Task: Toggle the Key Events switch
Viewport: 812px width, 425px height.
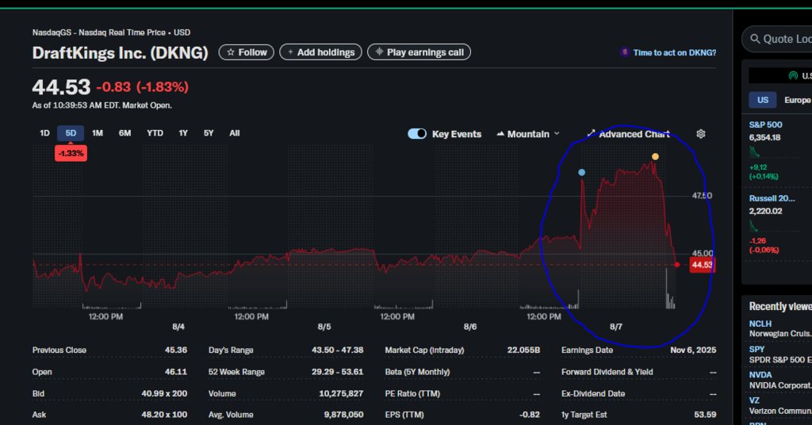Action: point(417,134)
